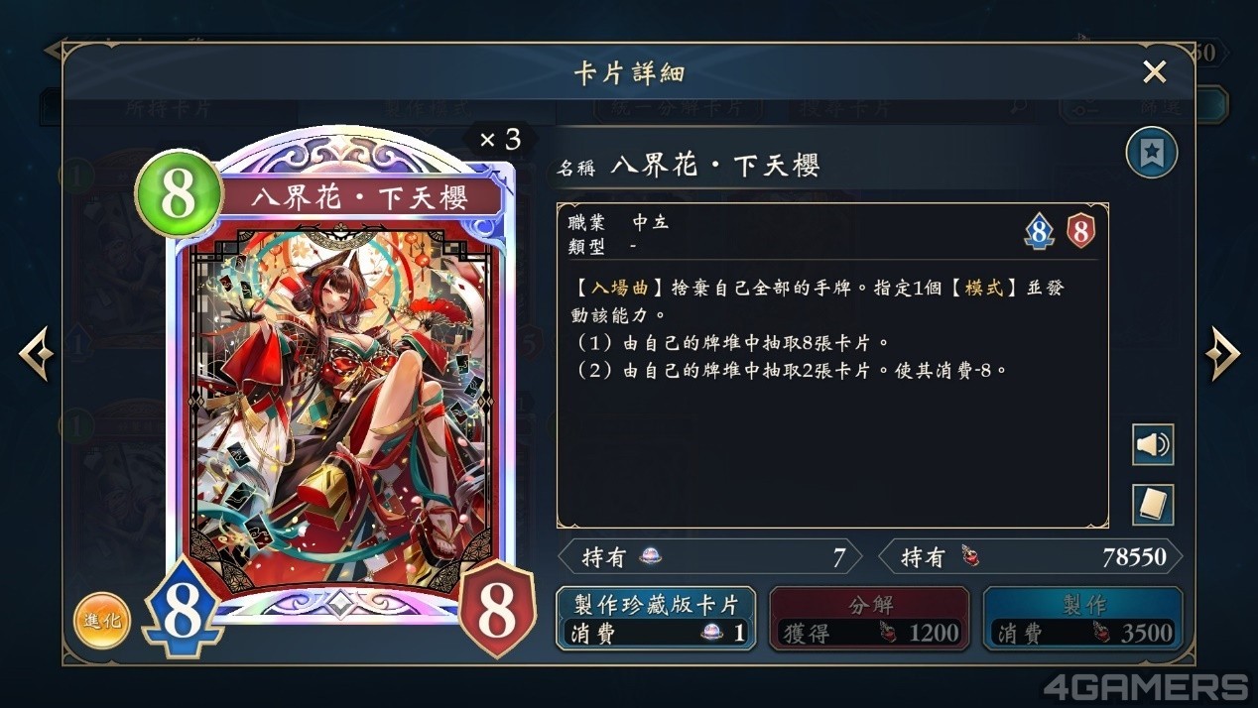Bookmark this card with star icon
This screenshot has height=708, width=1258.
1152,154
